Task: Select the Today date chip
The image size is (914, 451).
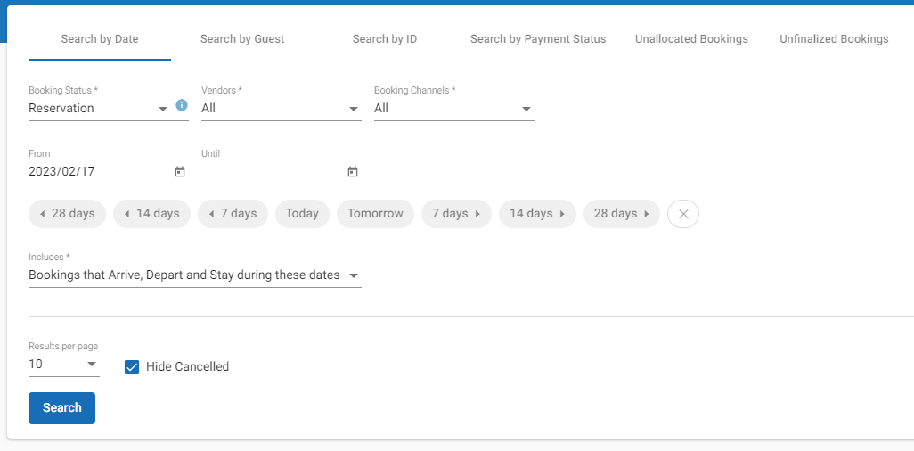Action: click(302, 214)
